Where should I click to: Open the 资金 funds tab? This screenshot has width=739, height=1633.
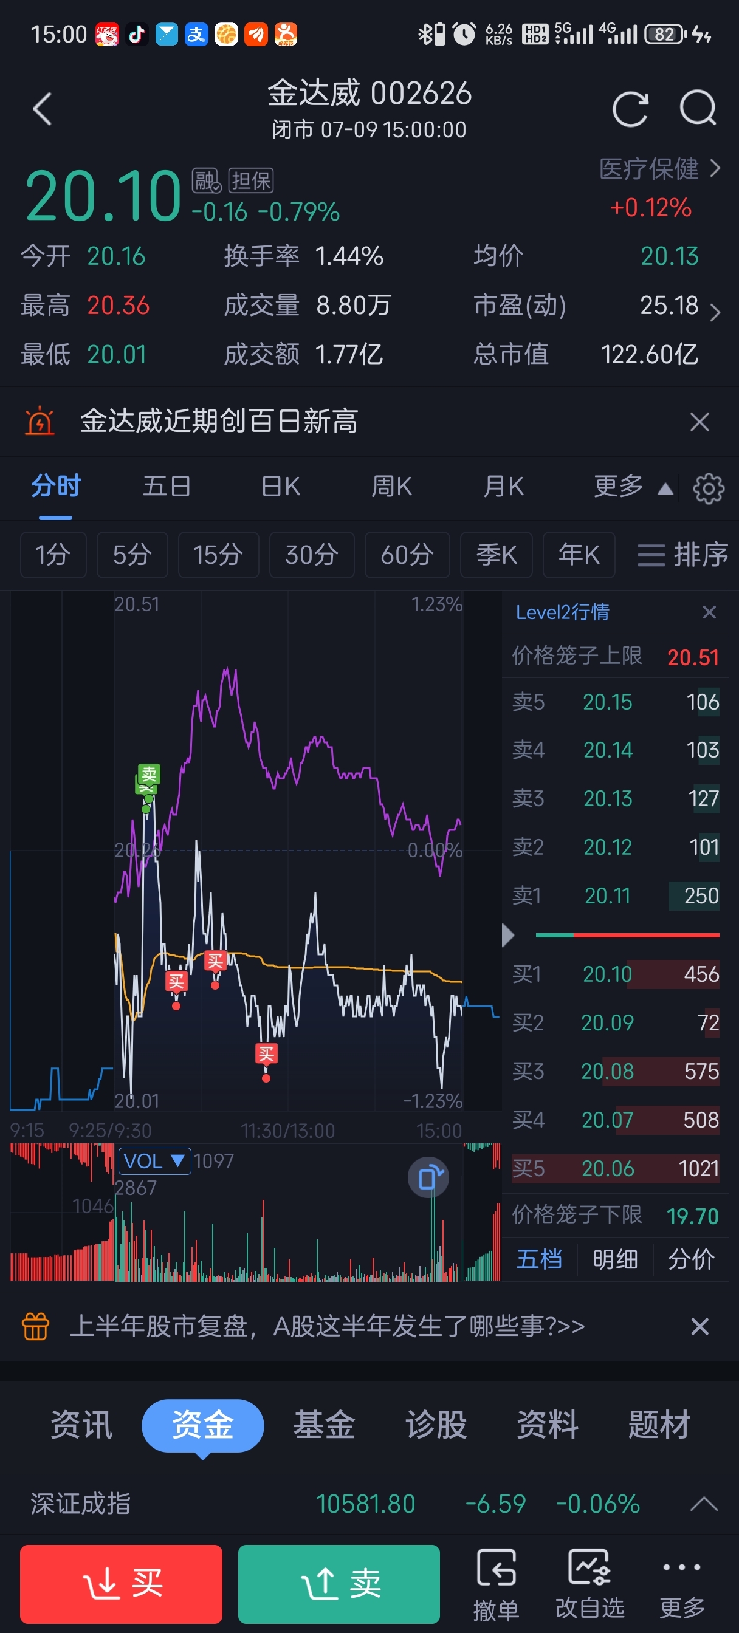tap(202, 1425)
